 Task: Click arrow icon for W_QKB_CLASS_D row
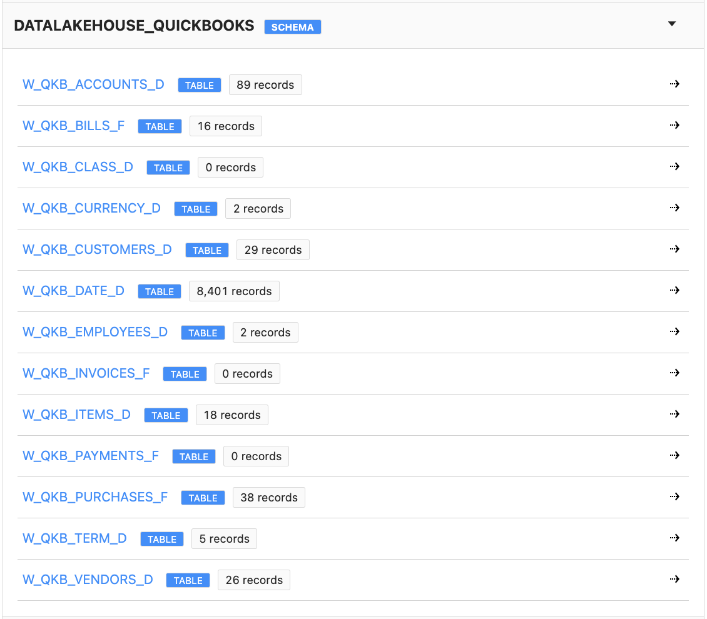(674, 167)
